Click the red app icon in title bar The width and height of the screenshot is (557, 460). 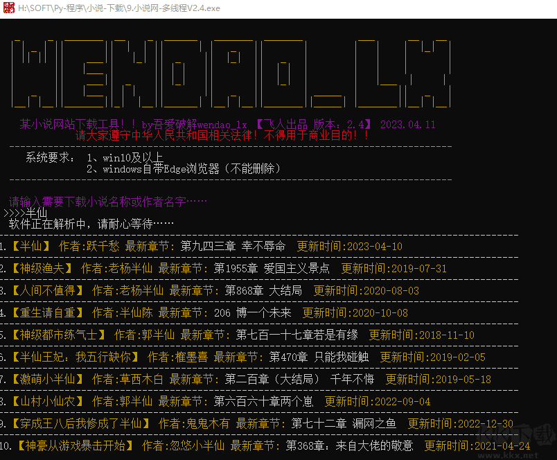[9, 8]
